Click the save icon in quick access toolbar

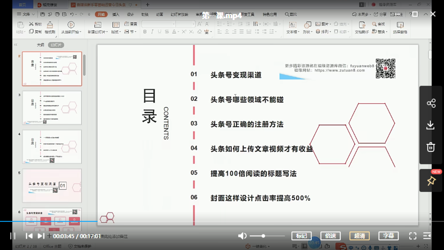(x=43, y=14)
